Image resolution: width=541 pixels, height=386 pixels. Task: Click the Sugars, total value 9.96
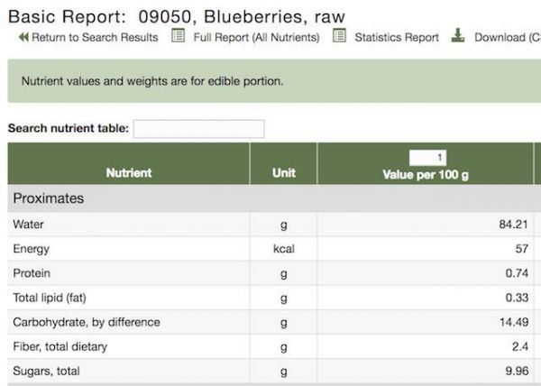pyautogui.click(x=517, y=371)
